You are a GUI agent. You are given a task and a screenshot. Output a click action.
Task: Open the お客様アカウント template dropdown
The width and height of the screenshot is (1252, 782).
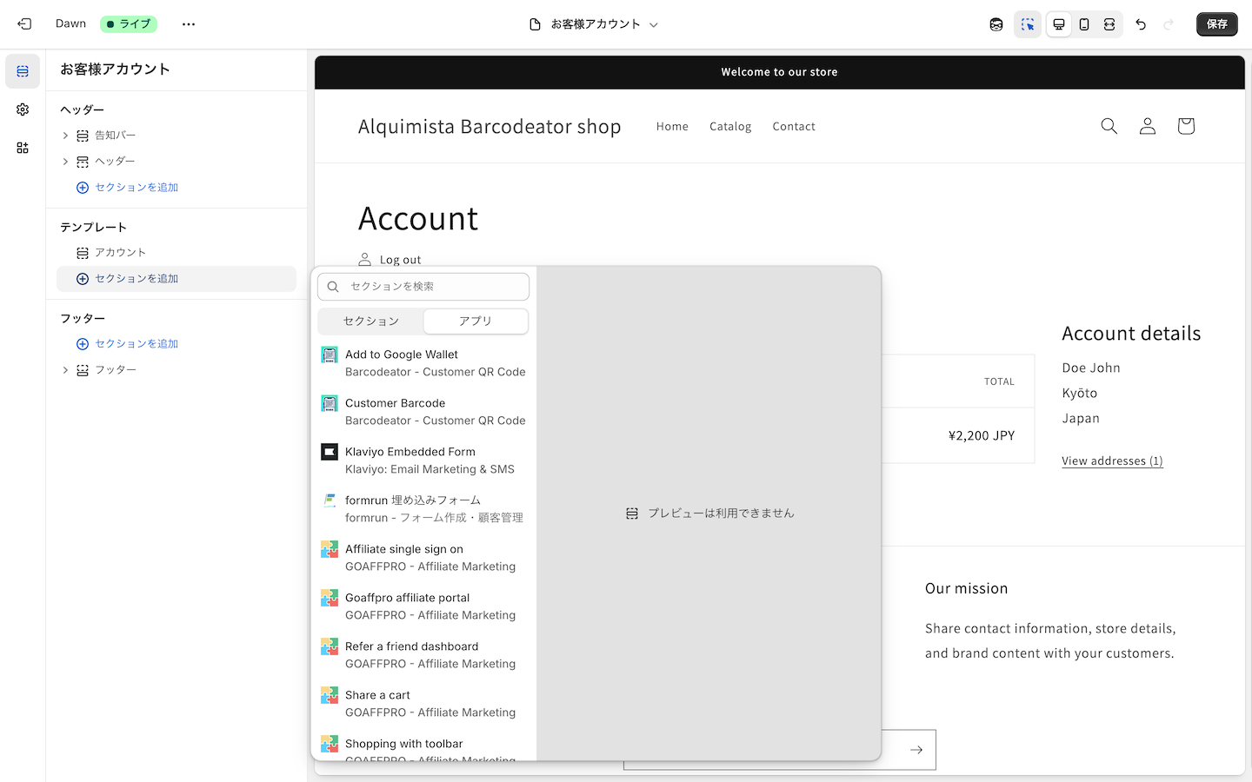point(595,24)
